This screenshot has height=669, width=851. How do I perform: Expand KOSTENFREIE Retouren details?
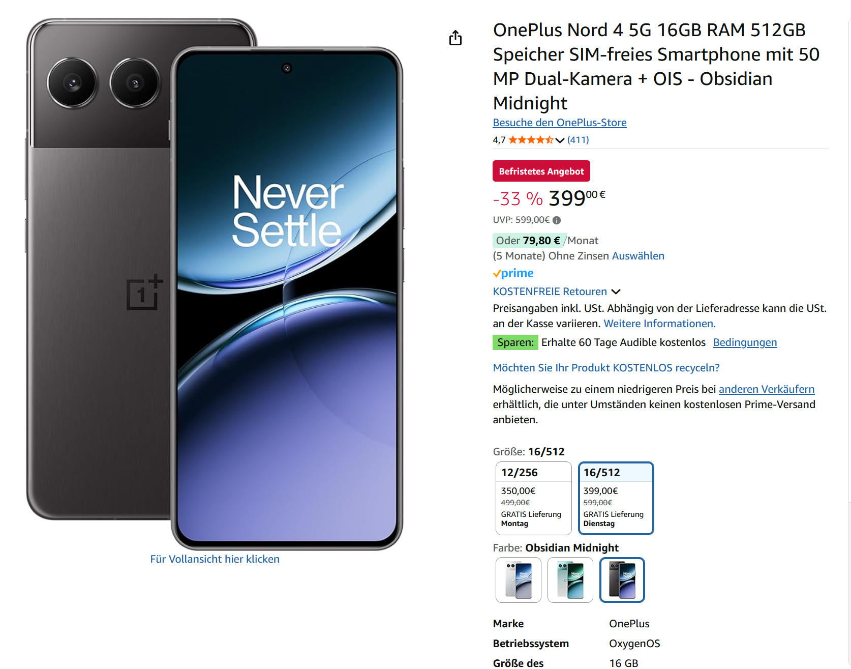coord(616,292)
